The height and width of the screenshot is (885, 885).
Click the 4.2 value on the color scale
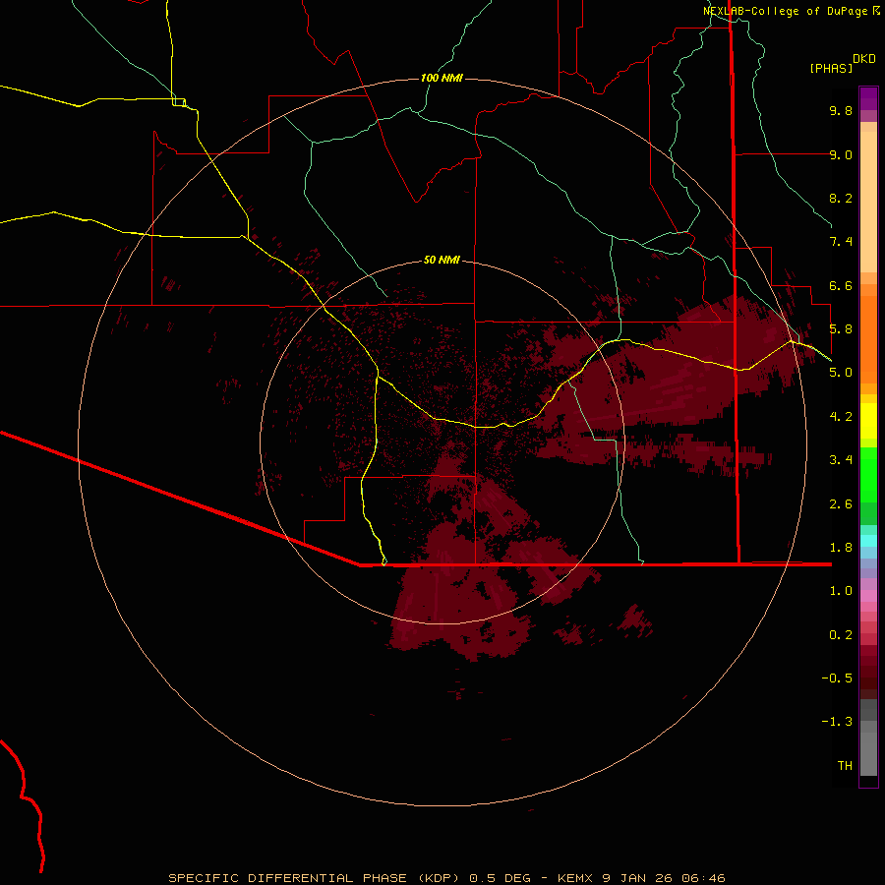coord(841,417)
